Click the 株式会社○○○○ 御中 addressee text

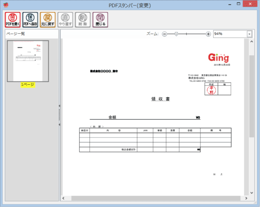click(x=104, y=71)
